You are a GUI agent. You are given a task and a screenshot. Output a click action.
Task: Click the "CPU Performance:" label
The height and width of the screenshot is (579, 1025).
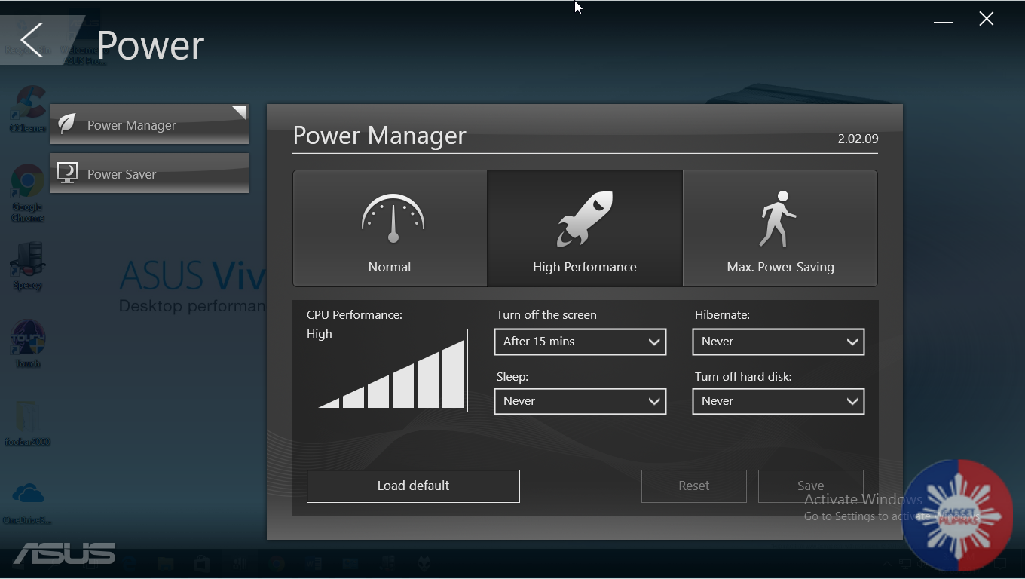pyautogui.click(x=354, y=315)
